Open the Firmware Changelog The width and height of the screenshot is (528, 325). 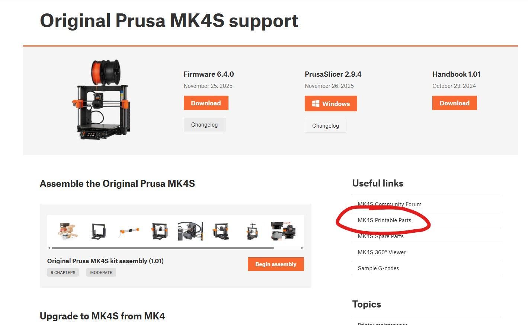coord(204,125)
